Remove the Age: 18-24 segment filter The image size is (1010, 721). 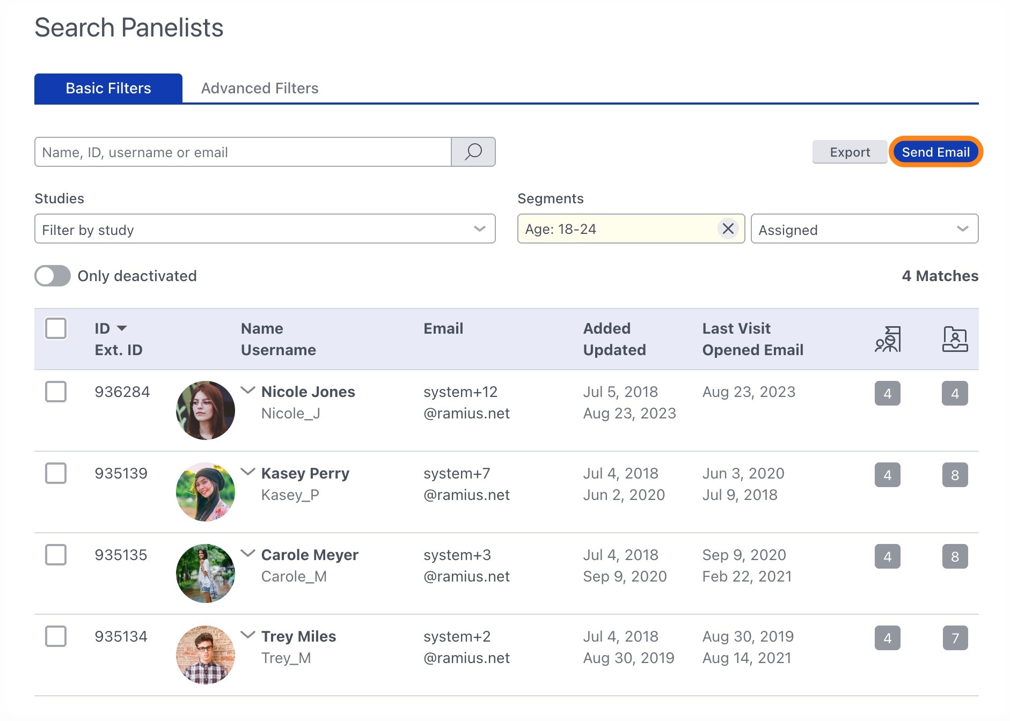728,229
